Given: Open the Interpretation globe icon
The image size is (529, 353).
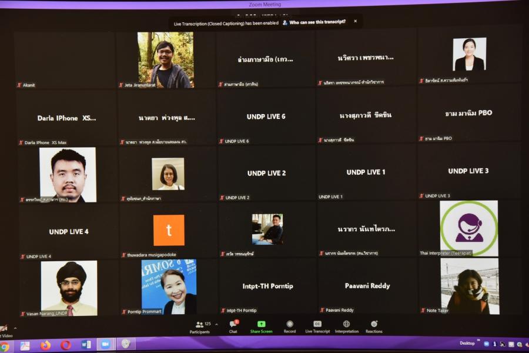Looking at the screenshot, I should click(346, 326).
